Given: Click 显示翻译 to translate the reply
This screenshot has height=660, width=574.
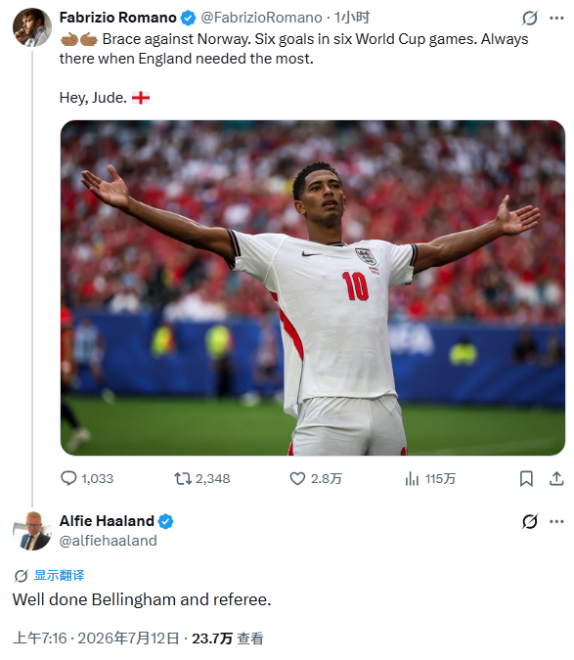Looking at the screenshot, I should pyautogui.click(x=59, y=575).
